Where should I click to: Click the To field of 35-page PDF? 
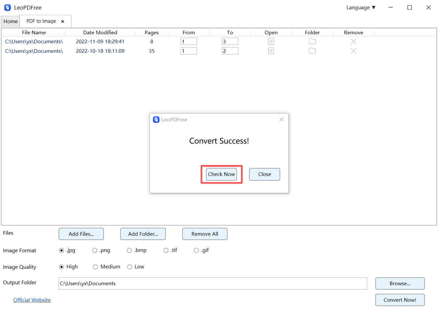(230, 51)
